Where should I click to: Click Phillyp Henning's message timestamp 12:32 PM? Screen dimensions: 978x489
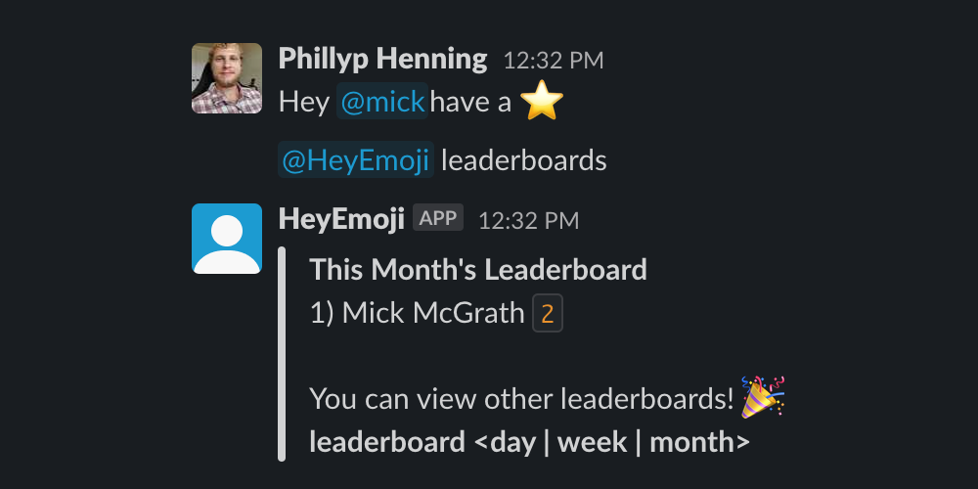(554, 61)
